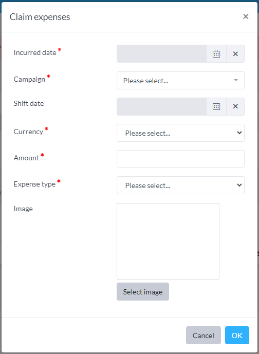Open the Expense type select box
This screenshot has width=259, height=354.
pyautogui.click(x=180, y=185)
